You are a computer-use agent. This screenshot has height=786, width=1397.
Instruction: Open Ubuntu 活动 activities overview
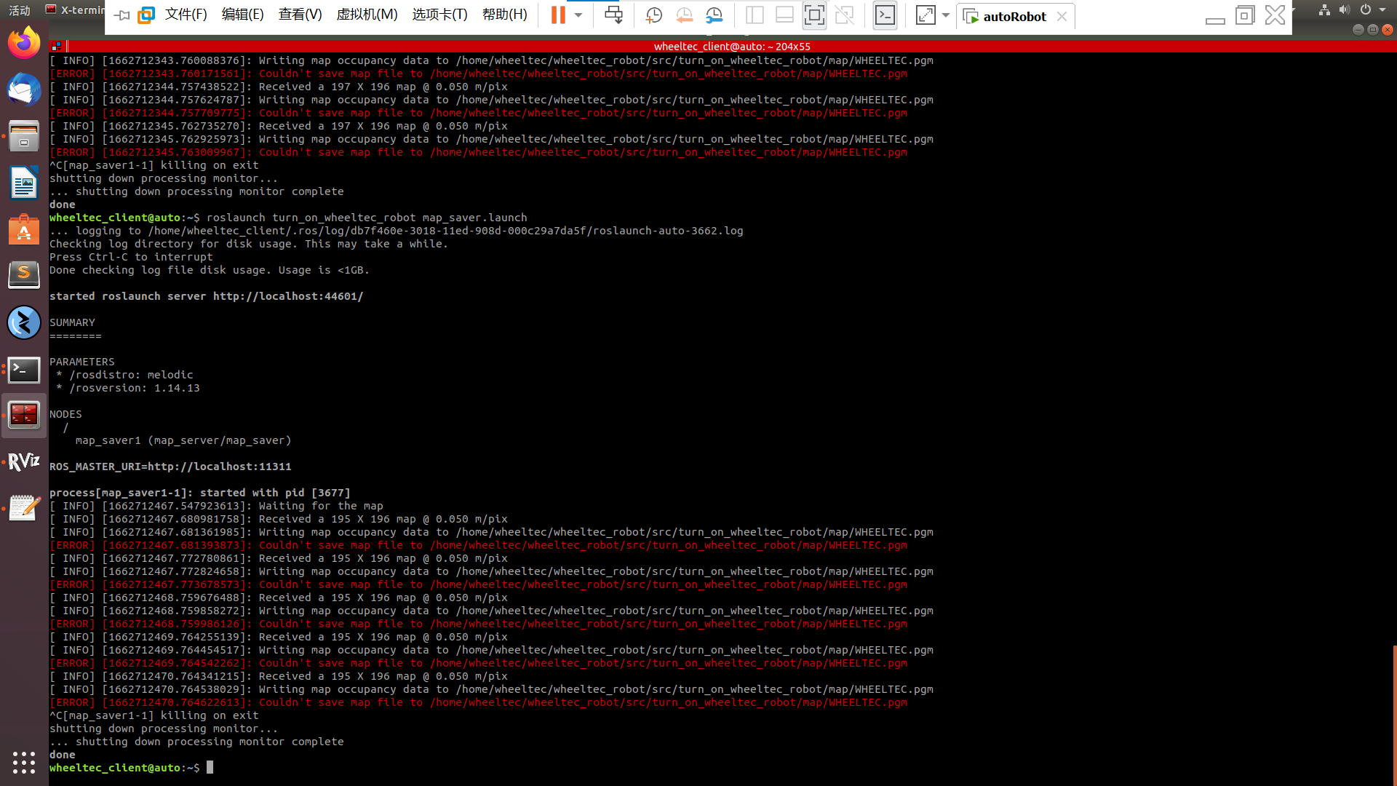tap(20, 10)
